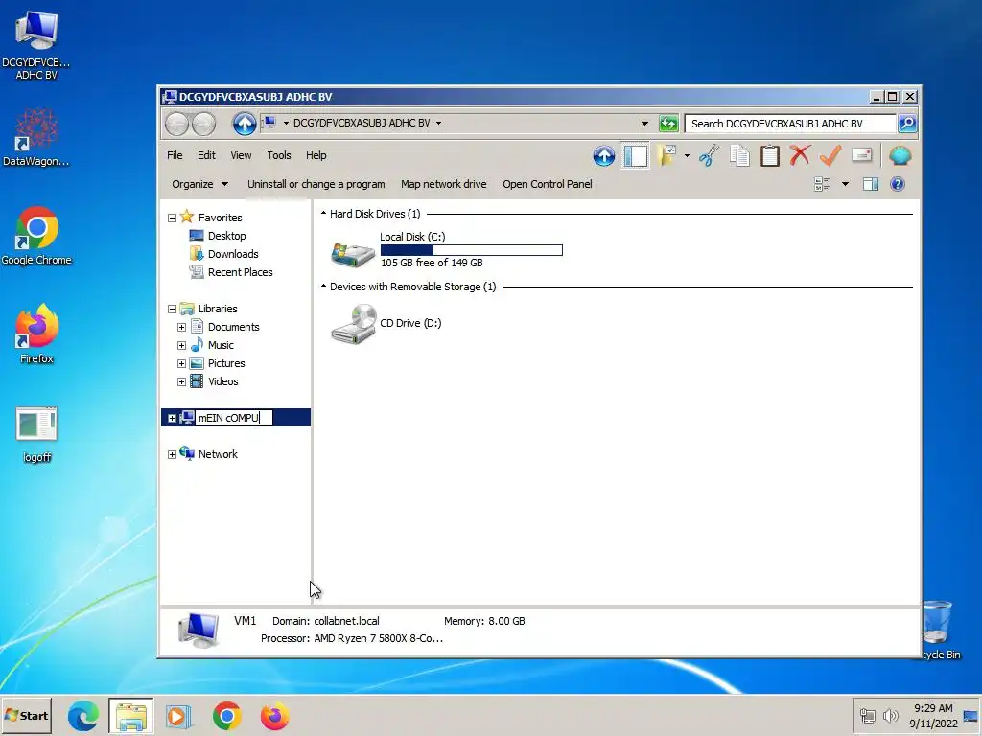The image size is (982, 736).
Task: Select Recent Places under Favorites
Action: (231, 272)
